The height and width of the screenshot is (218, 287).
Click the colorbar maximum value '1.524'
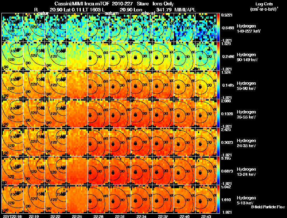(x=226, y=72)
